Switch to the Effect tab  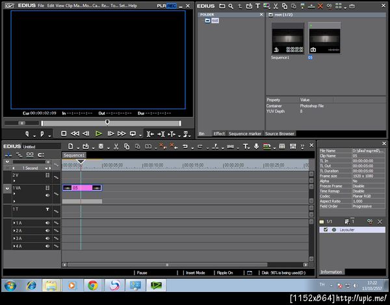coord(219,133)
